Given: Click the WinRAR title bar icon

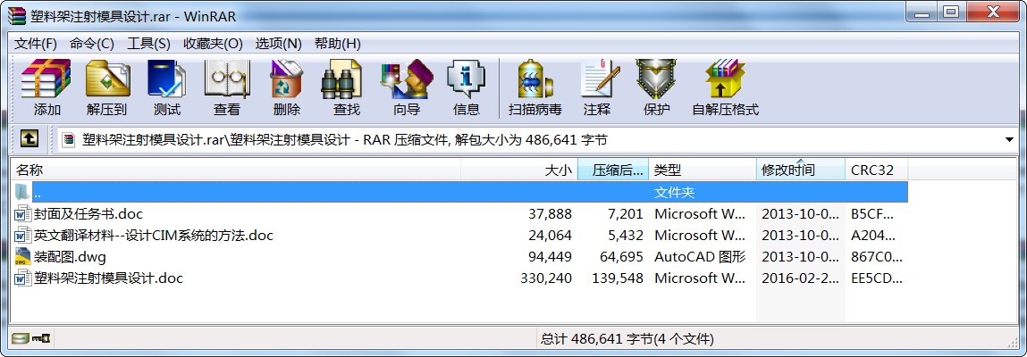Looking at the screenshot, I should pyautogui.click(x=16, y=15).
